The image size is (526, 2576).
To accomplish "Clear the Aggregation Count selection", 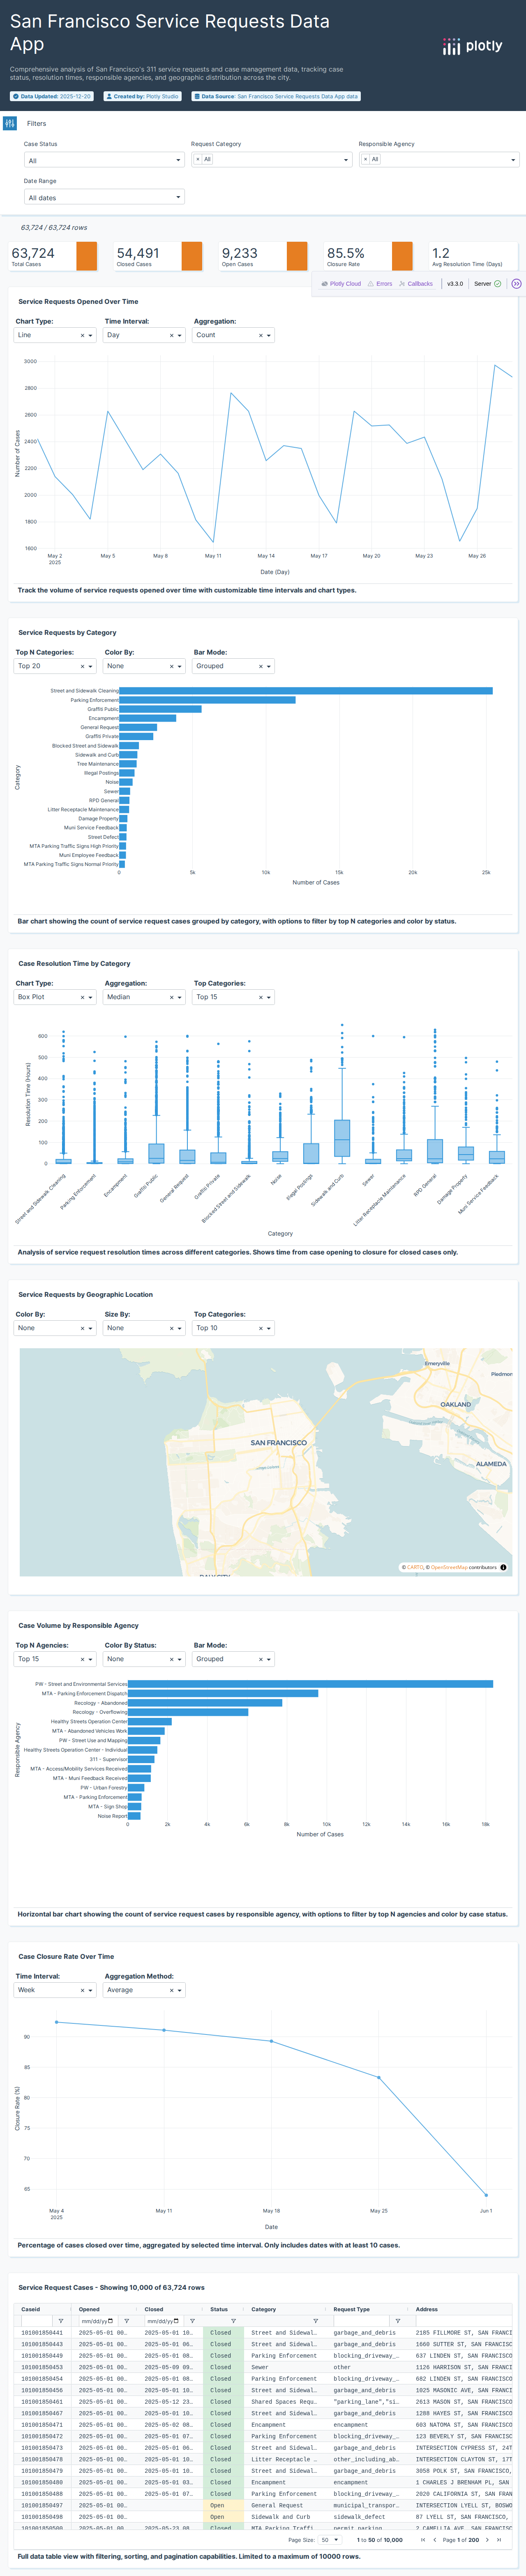I will point(260,336).
